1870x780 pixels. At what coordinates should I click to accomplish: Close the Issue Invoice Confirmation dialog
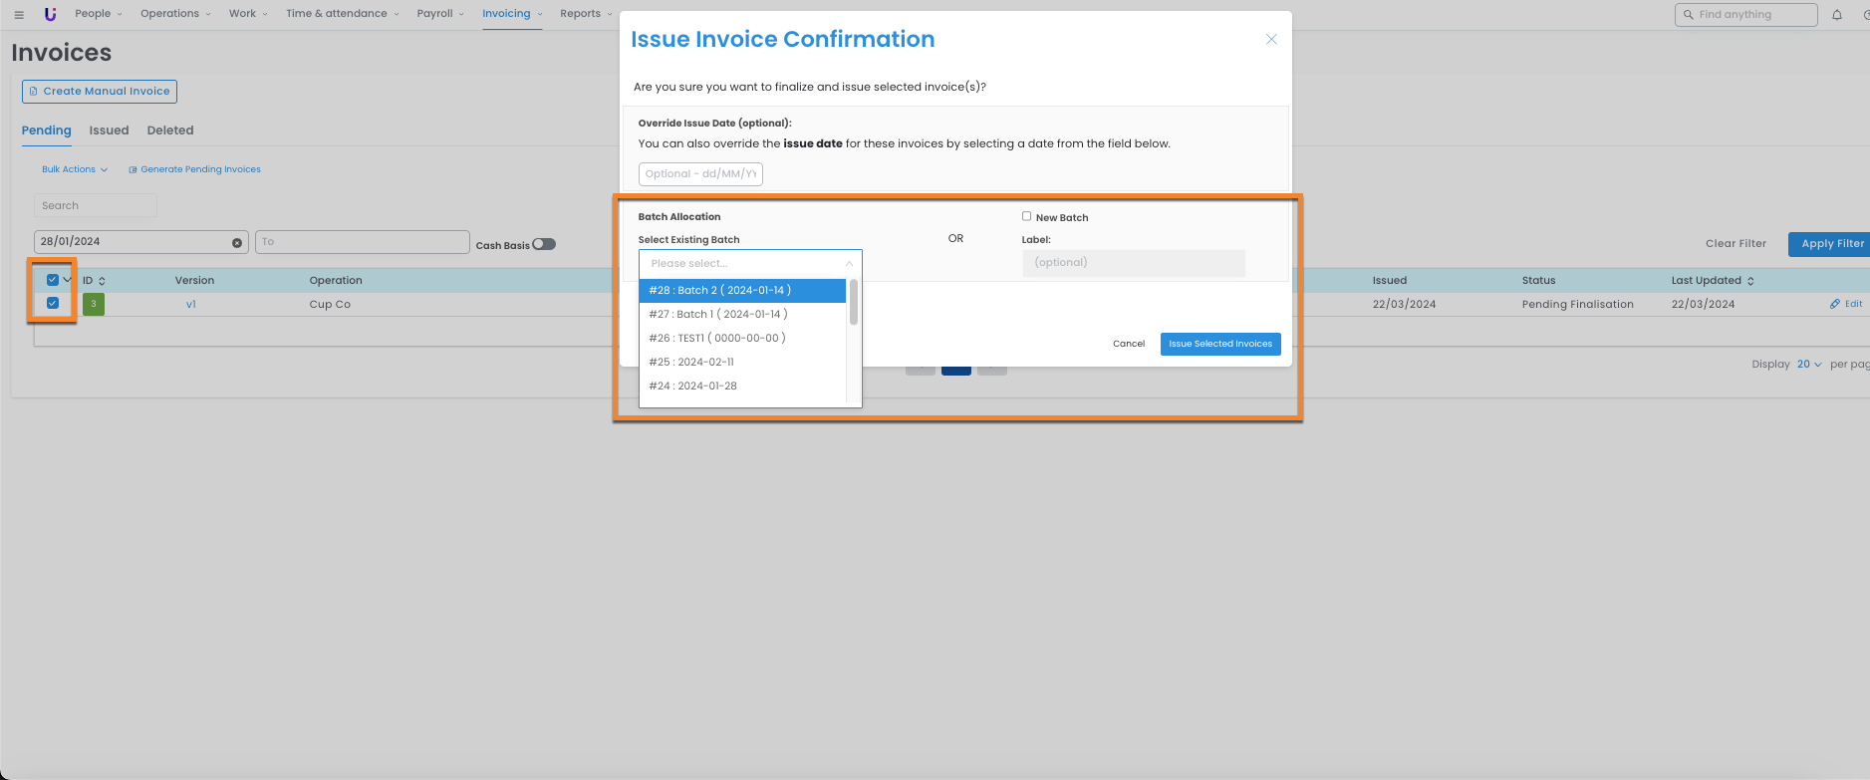coord(1270,40)
